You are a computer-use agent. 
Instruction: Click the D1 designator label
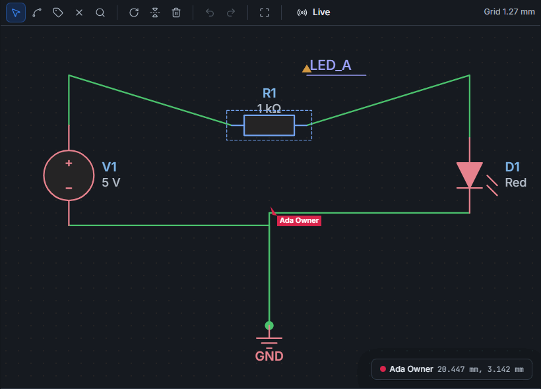click(513, 167)
